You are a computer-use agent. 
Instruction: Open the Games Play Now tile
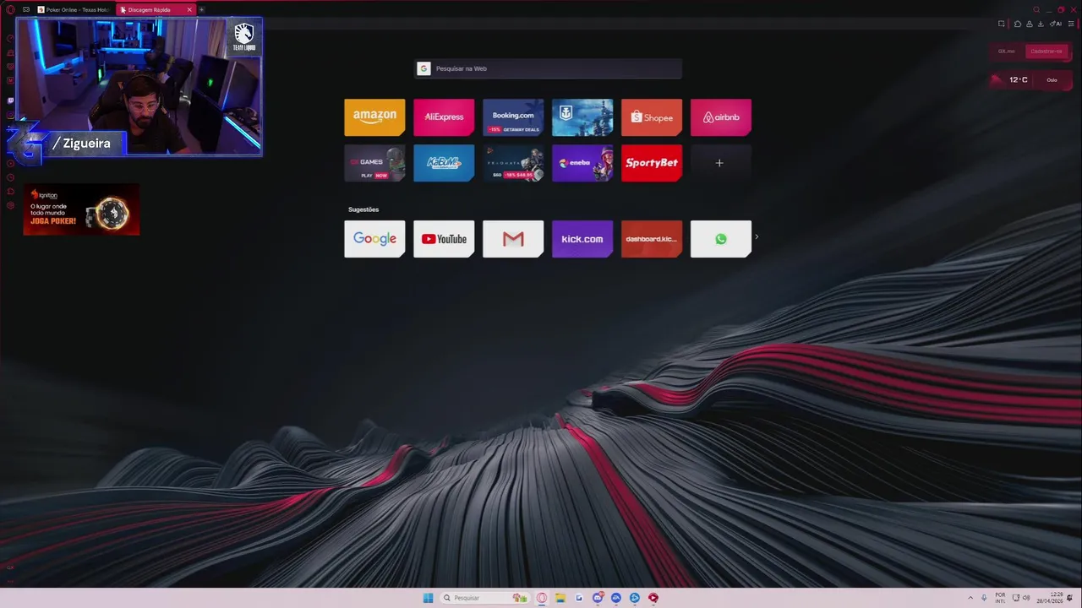[374, 163]
